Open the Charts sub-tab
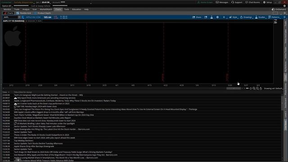 (x=8, y=13)
